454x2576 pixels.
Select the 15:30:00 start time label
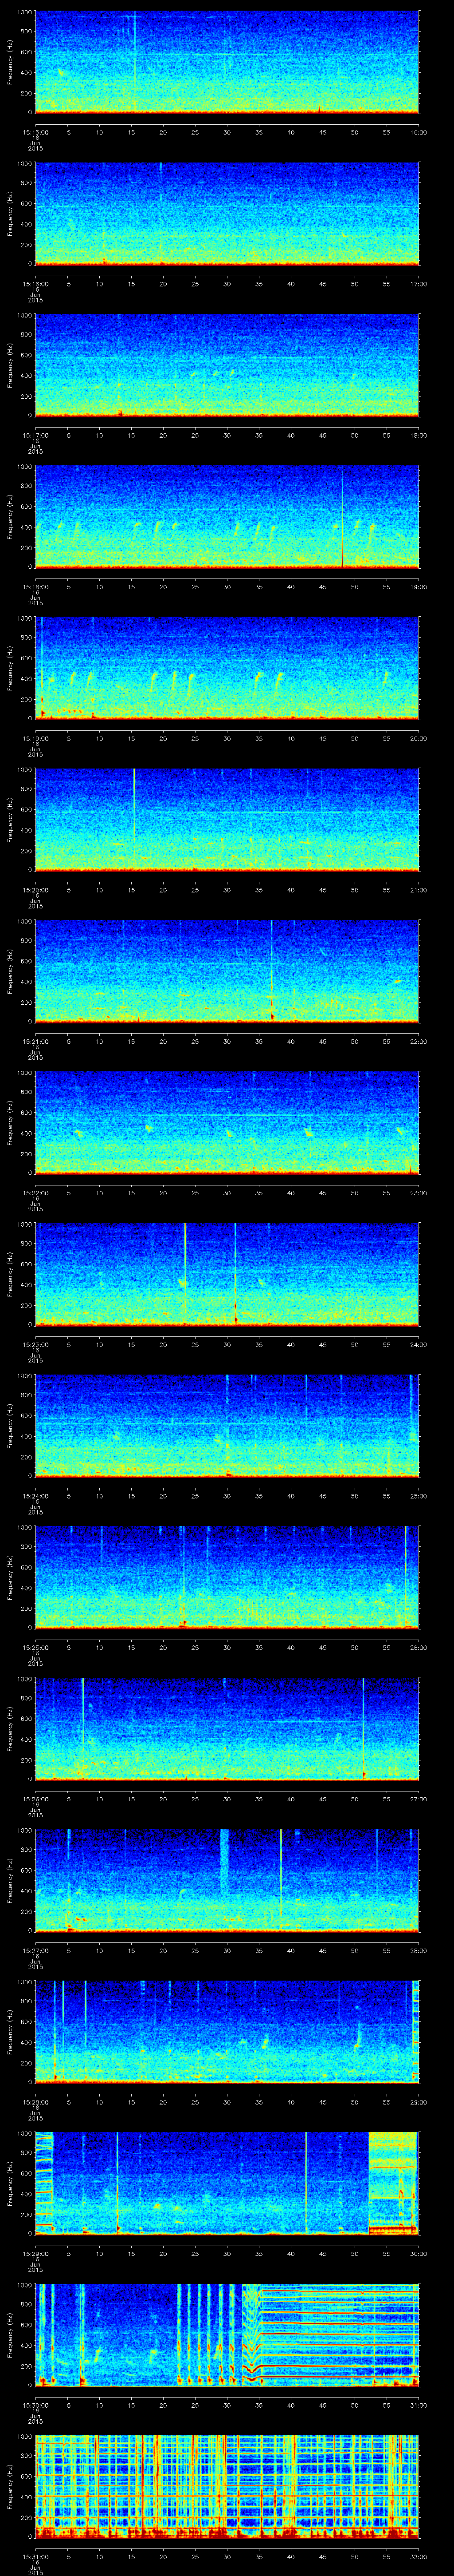tap(35, 2405)
